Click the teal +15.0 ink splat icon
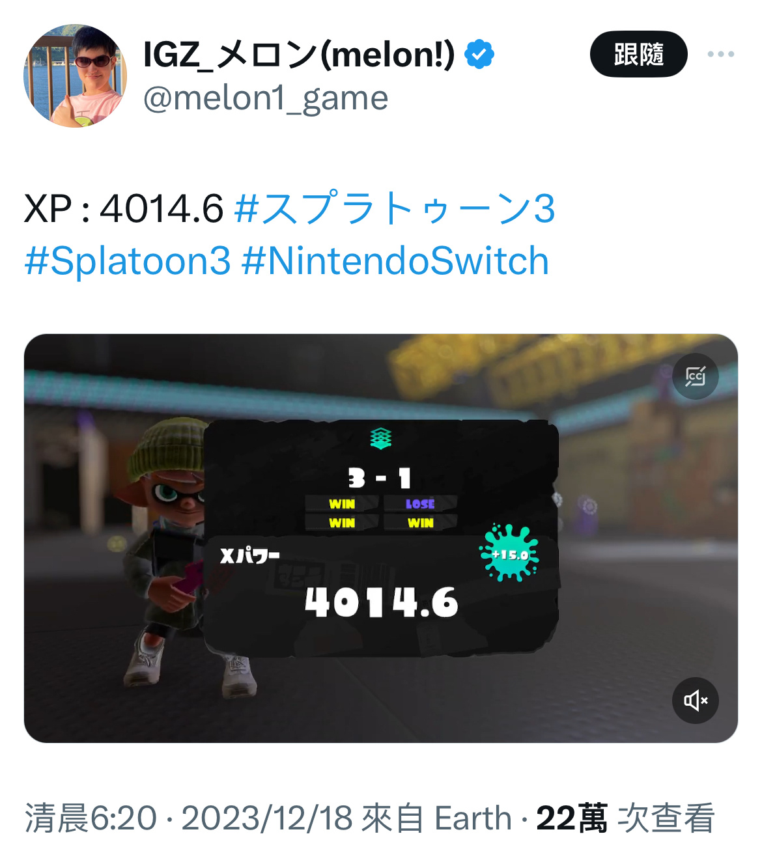This screenshot has width=762, height=849. (510, 553)
